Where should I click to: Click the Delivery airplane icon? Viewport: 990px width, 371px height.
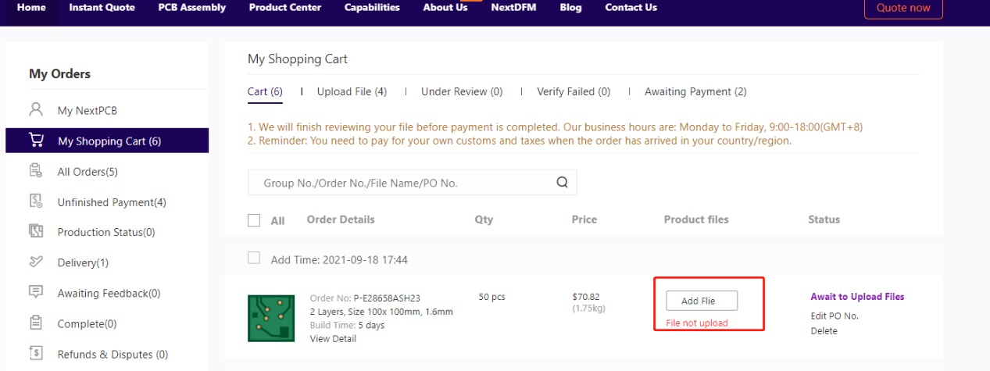coord(36,262)
